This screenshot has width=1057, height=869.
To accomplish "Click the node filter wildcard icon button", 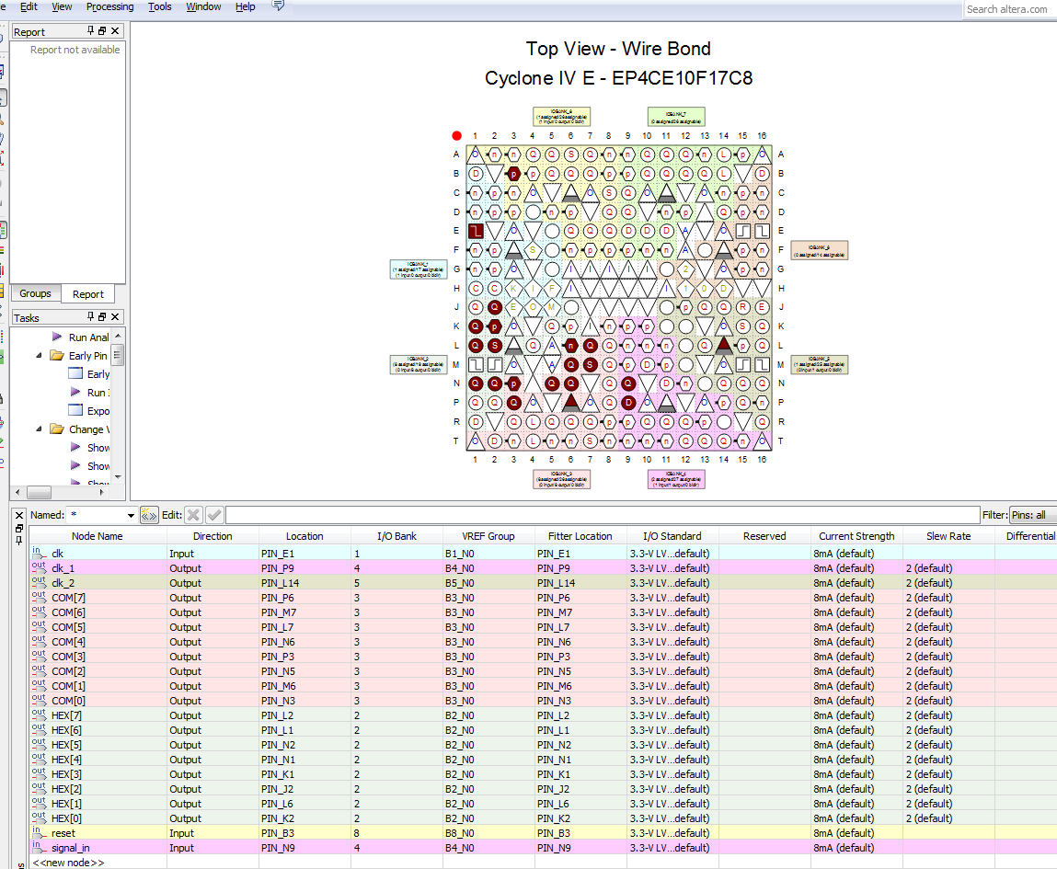I will point(149,515).
